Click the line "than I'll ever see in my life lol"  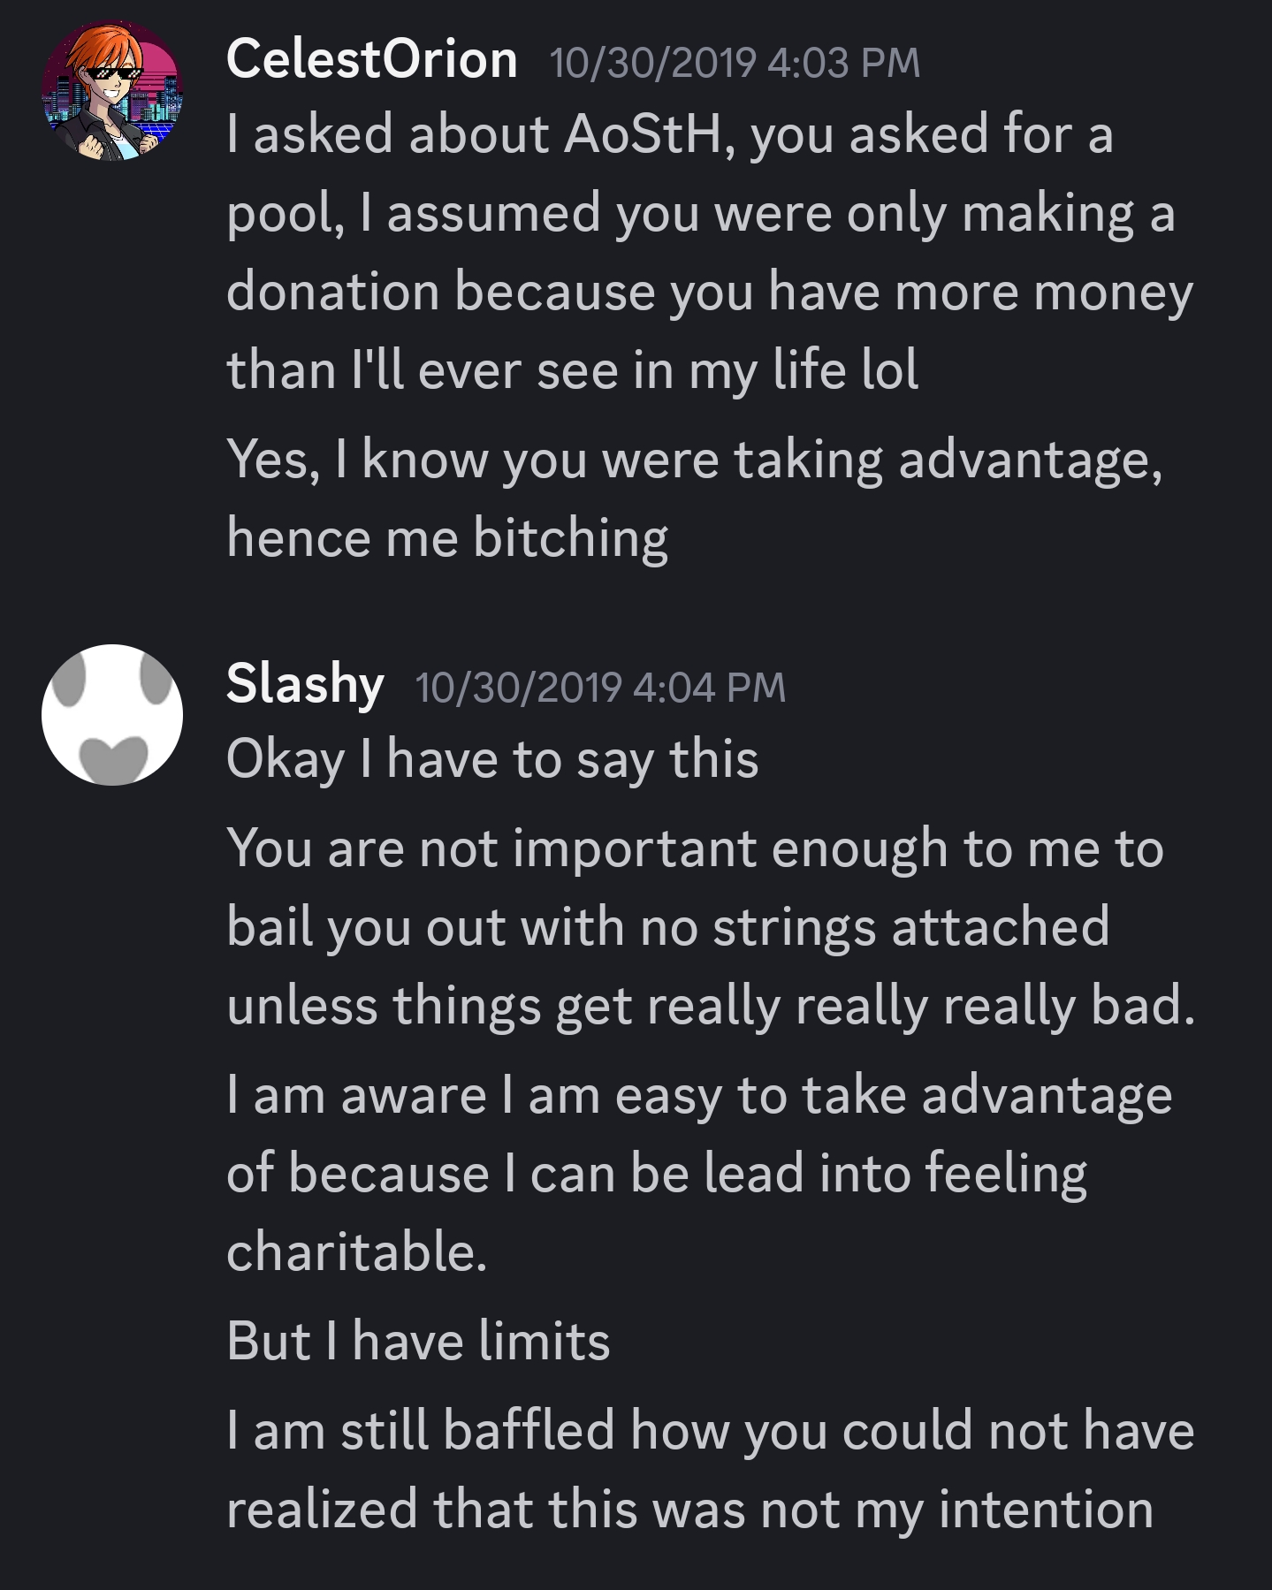click(572, 369)
